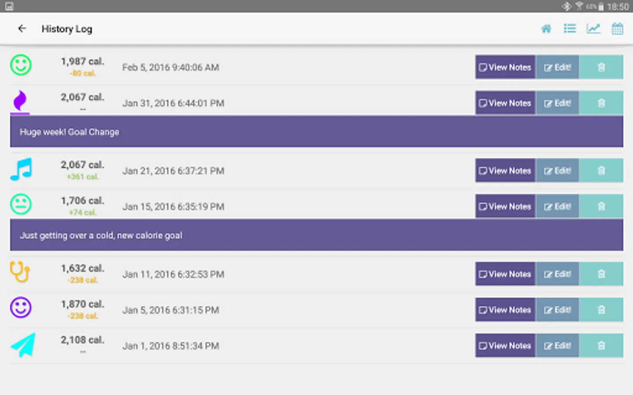
Task: Open the home icon in toolbar
Action: (546, 29)
